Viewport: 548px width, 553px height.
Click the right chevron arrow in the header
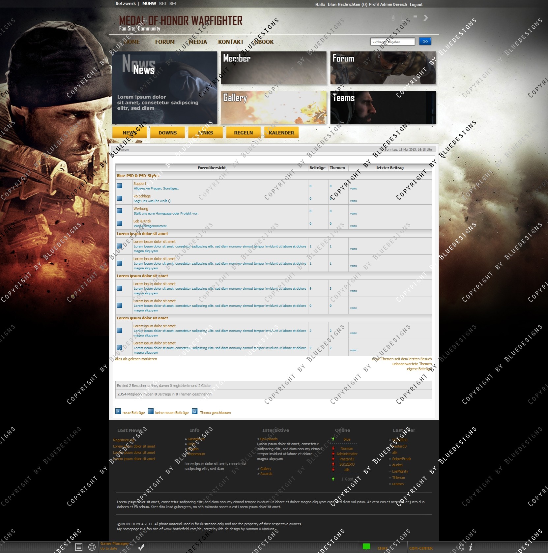click(426, 17)
